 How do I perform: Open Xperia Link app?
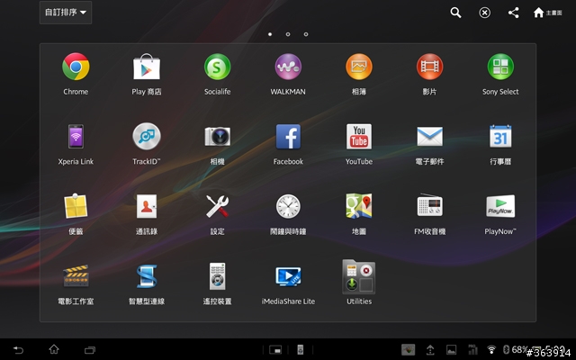pyautogui.click(x=76, y=136)
